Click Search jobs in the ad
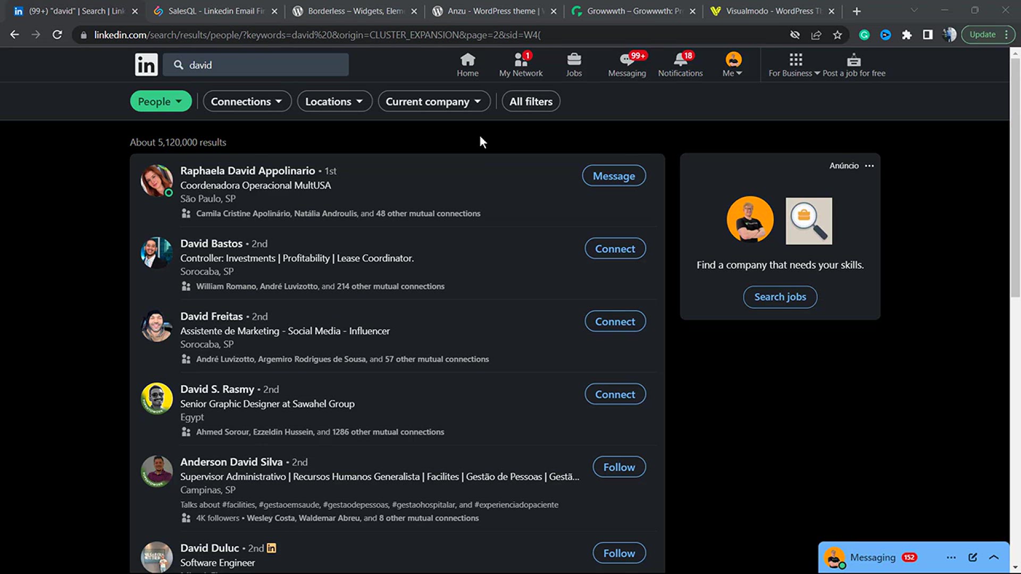This screenshot has height=574, width=1021. click(780, 297)
